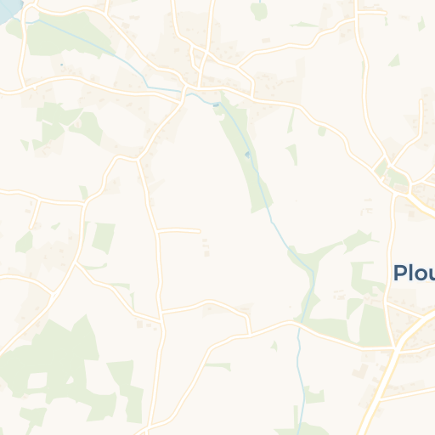
Task: Select the wide yellow main road at bottom-right
Action: 397,368
